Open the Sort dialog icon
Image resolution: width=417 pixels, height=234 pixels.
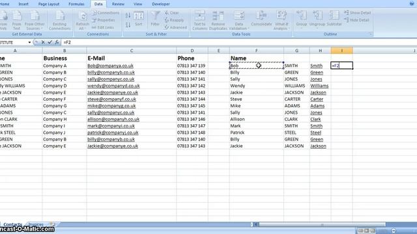pos(139,19)
